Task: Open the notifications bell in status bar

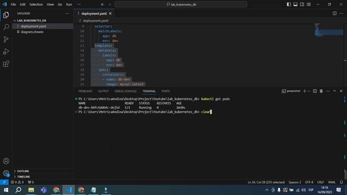Action: [x=341, y=182]
